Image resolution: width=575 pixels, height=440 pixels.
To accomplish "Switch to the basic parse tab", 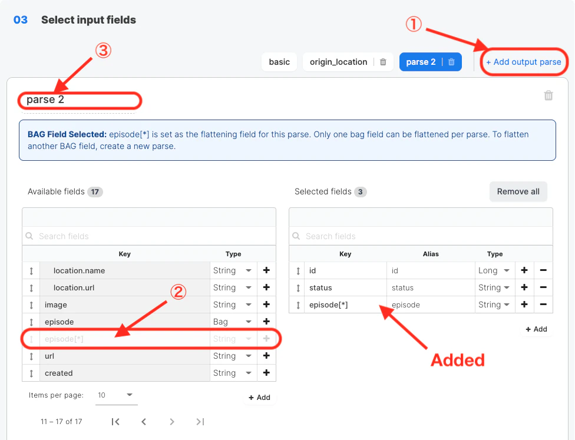I will (279, 62).
